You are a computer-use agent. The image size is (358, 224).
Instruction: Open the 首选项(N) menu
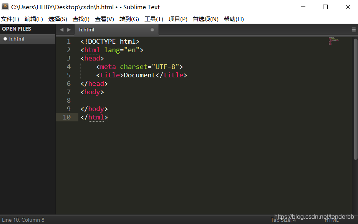point(206,19)
